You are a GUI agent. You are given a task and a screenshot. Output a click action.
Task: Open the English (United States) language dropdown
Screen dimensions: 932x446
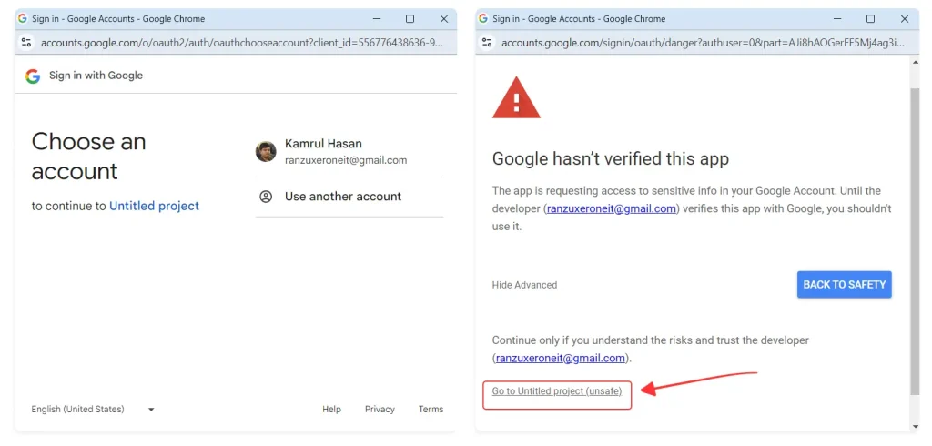[93, 410]
